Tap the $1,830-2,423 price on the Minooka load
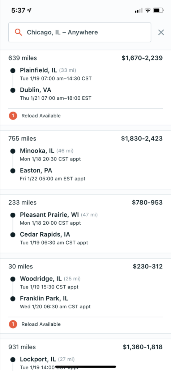171x371 pixels. (x=142, y=138)
